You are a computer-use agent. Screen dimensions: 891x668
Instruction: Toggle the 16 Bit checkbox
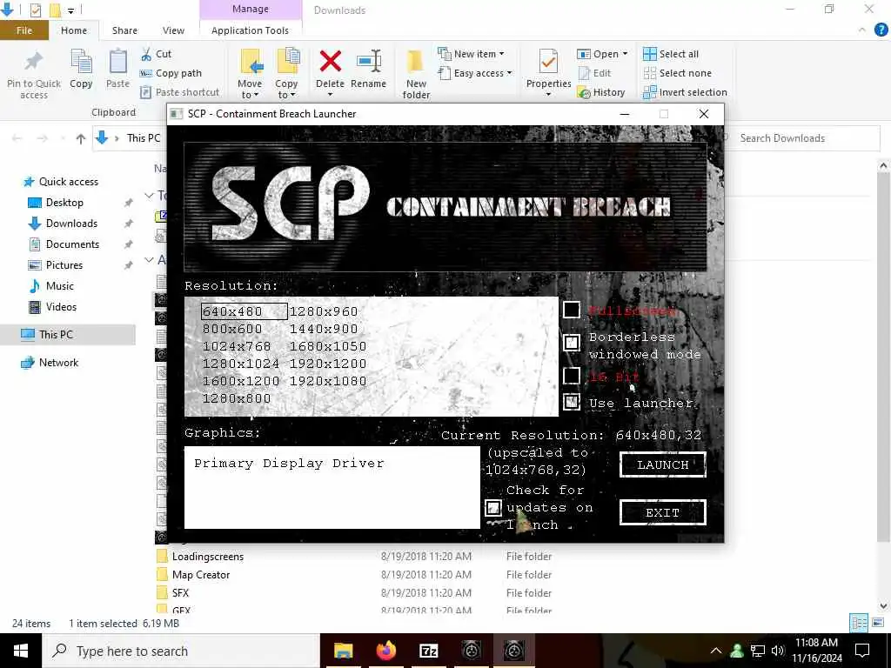(571, 376)
